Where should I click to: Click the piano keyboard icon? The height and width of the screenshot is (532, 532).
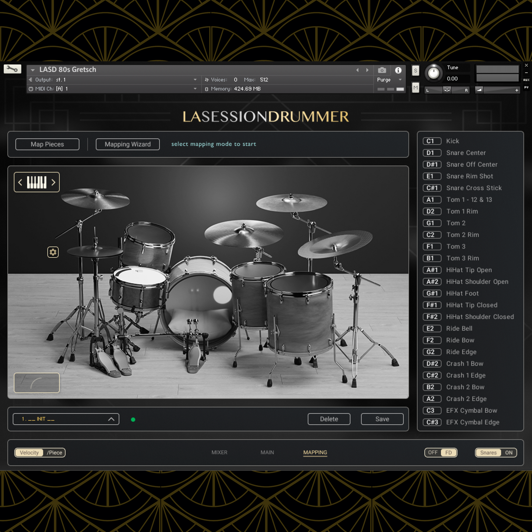(37, 182)
